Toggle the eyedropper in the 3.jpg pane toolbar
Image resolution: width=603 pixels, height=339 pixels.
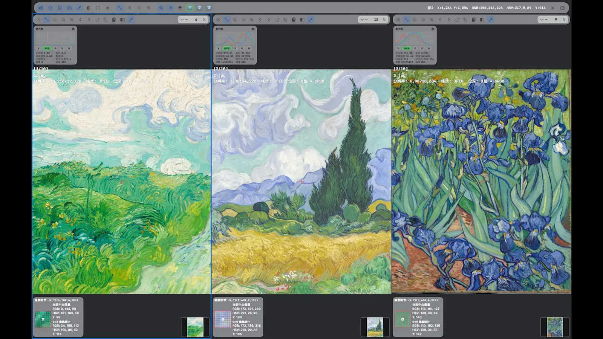(490, 20)
